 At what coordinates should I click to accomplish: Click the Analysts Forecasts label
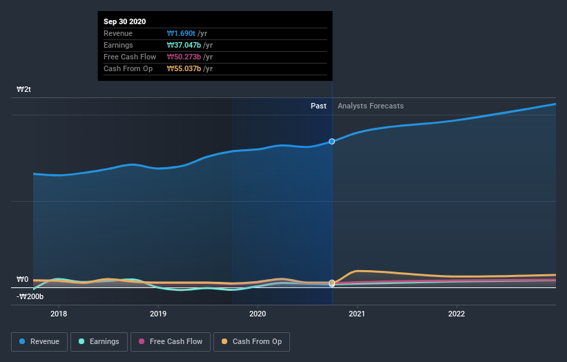[x=371, y=106]
